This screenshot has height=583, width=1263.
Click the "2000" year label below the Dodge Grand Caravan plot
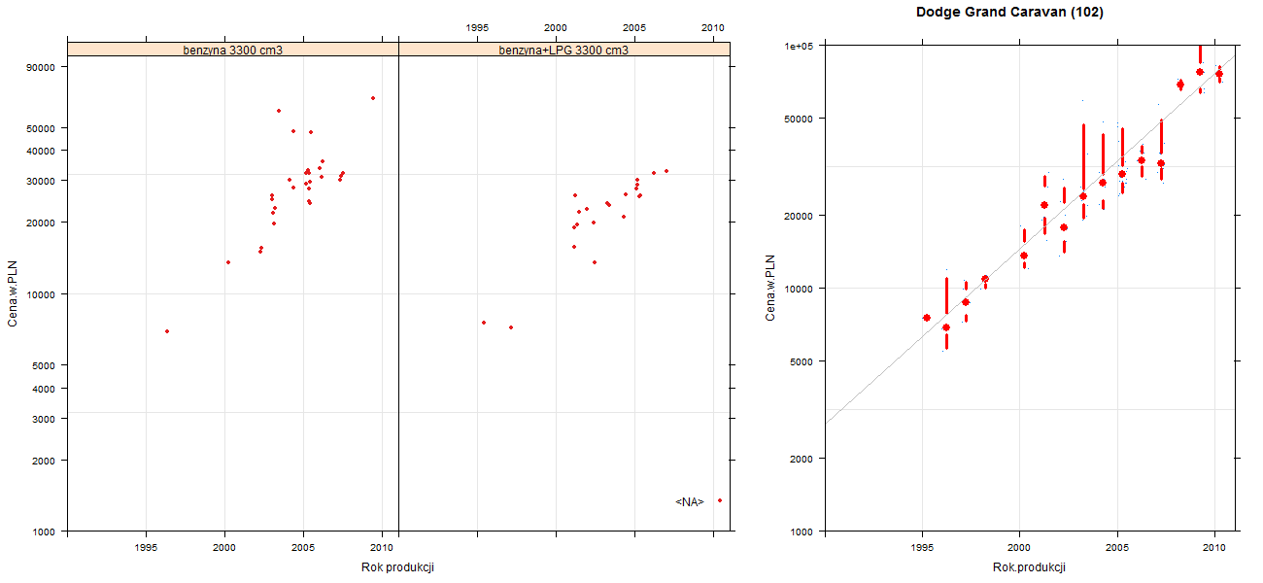[1019, 549]
